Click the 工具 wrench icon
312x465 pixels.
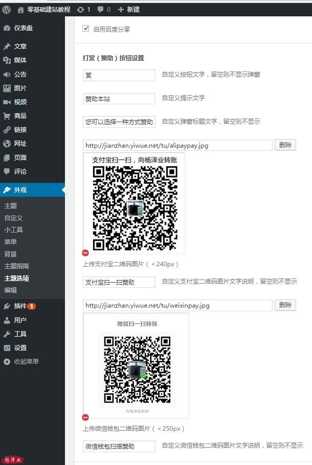pos(7,334)
